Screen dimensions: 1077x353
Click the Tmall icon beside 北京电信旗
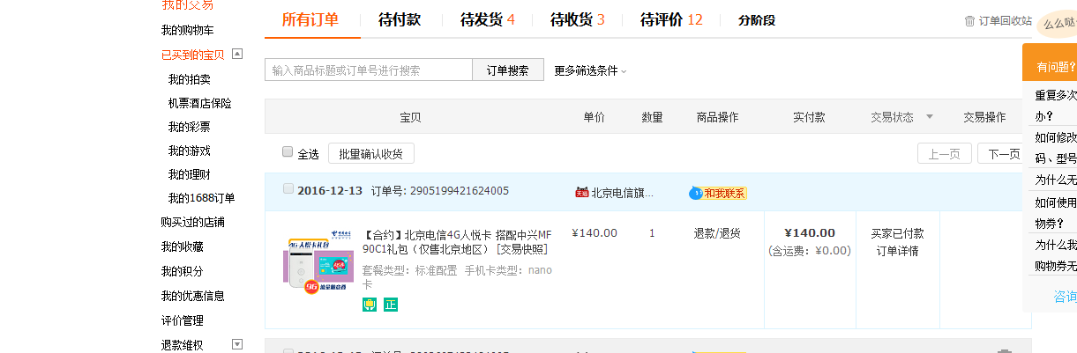coord(581,193)
